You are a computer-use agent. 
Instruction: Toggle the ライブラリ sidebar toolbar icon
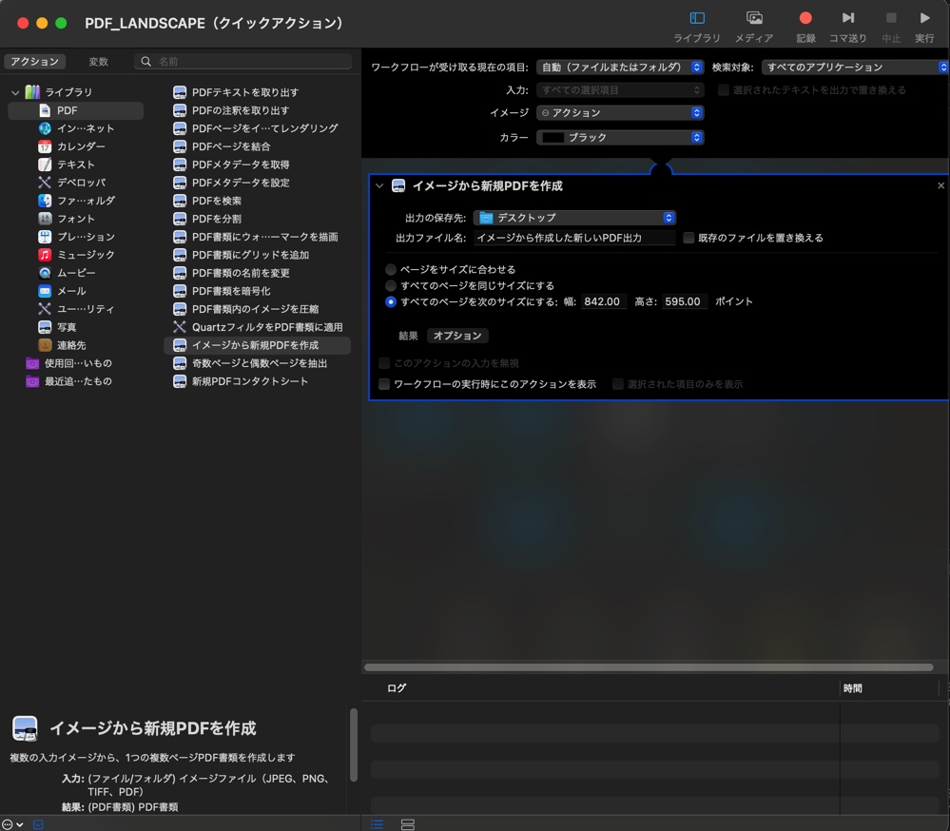[x=697, y=19]
